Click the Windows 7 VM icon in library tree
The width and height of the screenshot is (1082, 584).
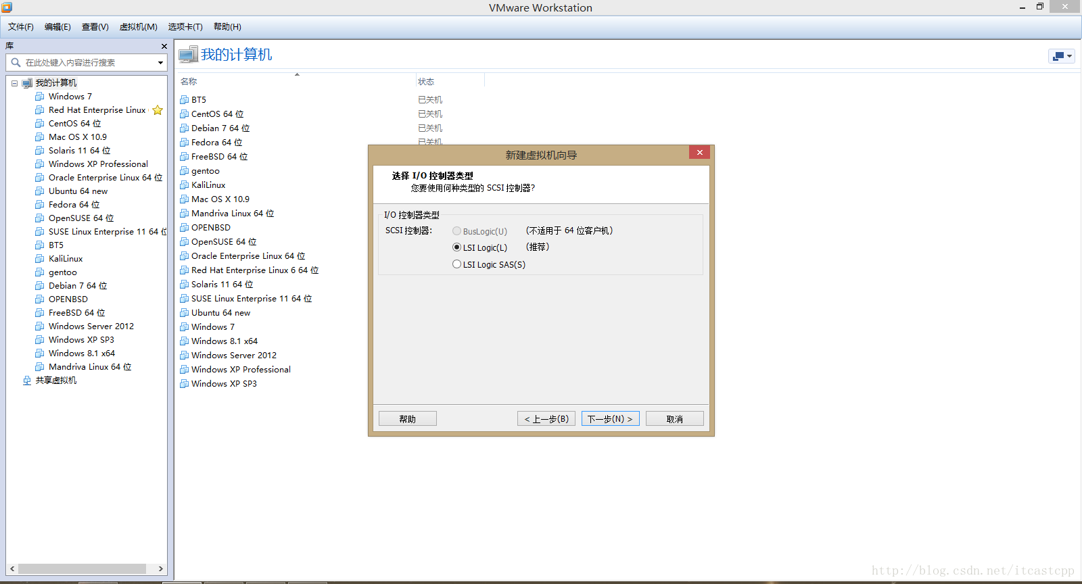point(40,97)
